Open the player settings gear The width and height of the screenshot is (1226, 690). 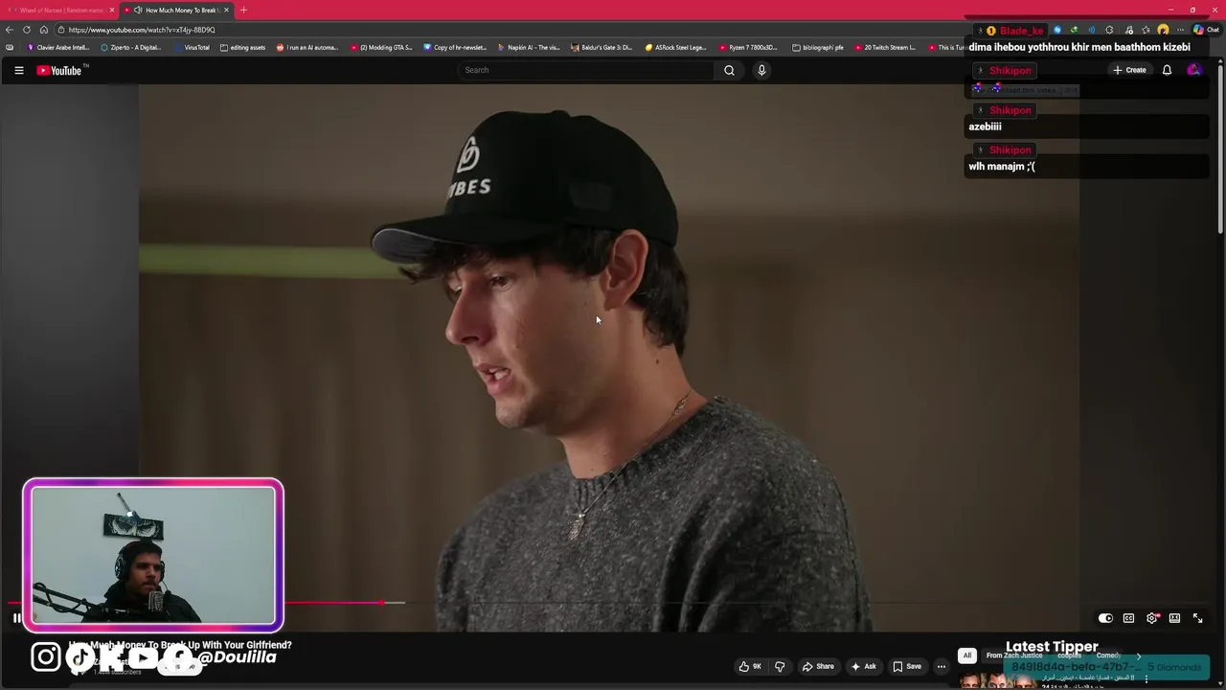click(1152, 618)
